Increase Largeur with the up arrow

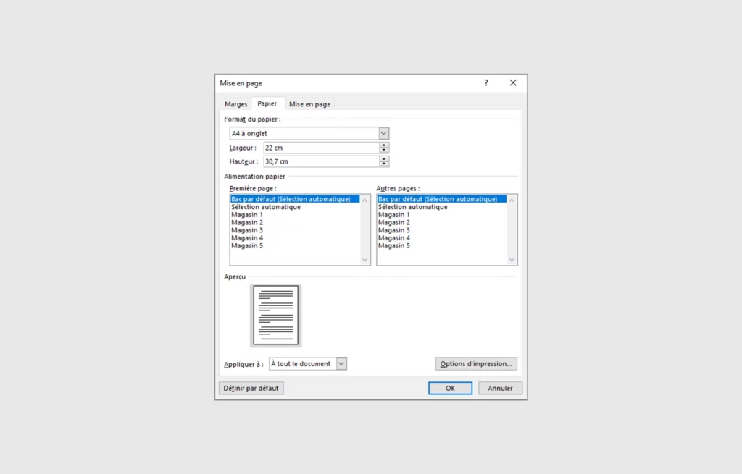click(x=384, y=145)
